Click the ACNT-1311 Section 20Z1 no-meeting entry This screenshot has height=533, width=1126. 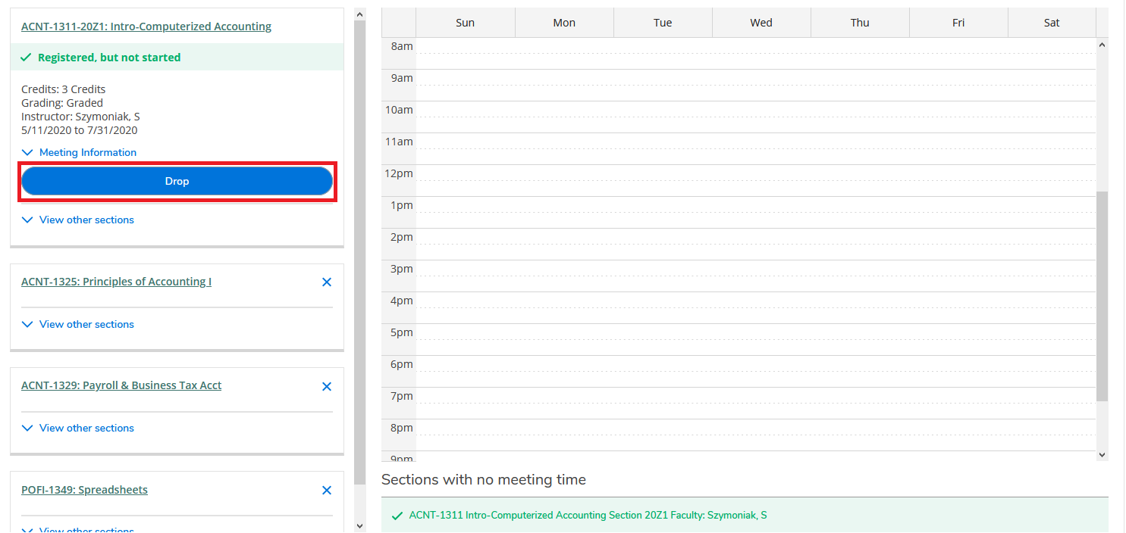click(x=745, y=515)
